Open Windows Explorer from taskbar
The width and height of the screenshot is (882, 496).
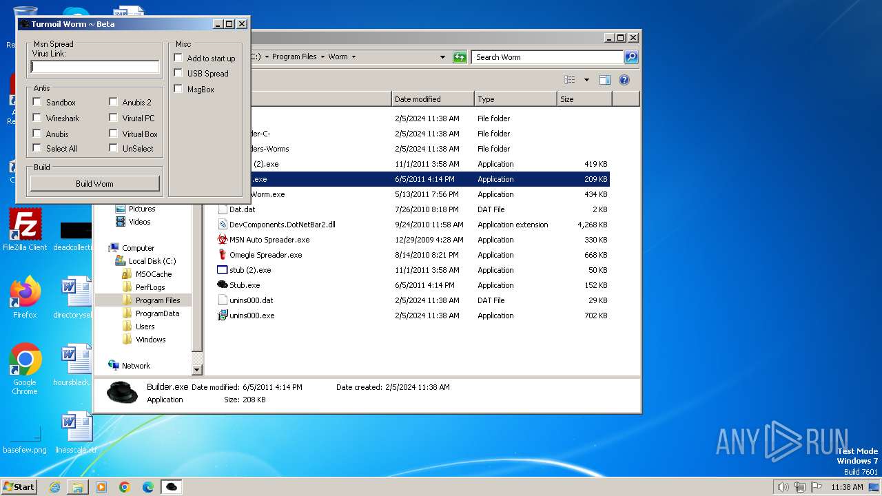pyautogui.click(x=78, y=487)
